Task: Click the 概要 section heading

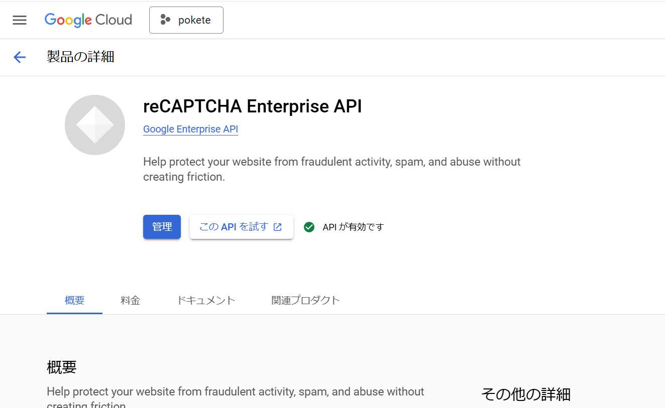Action: (62, 367)
